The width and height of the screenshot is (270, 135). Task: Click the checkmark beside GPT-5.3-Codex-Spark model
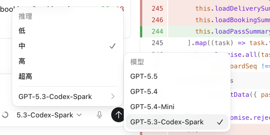pyautogui.click(x=220, y=122)
